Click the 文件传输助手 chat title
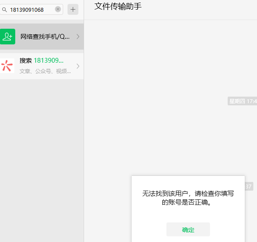Screen dimensions: 257x242 point(118,7)
